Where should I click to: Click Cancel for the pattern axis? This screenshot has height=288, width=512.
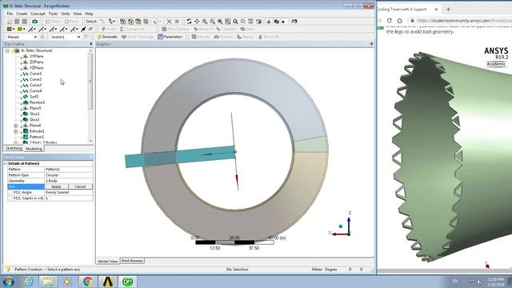(x=80, y=186)
